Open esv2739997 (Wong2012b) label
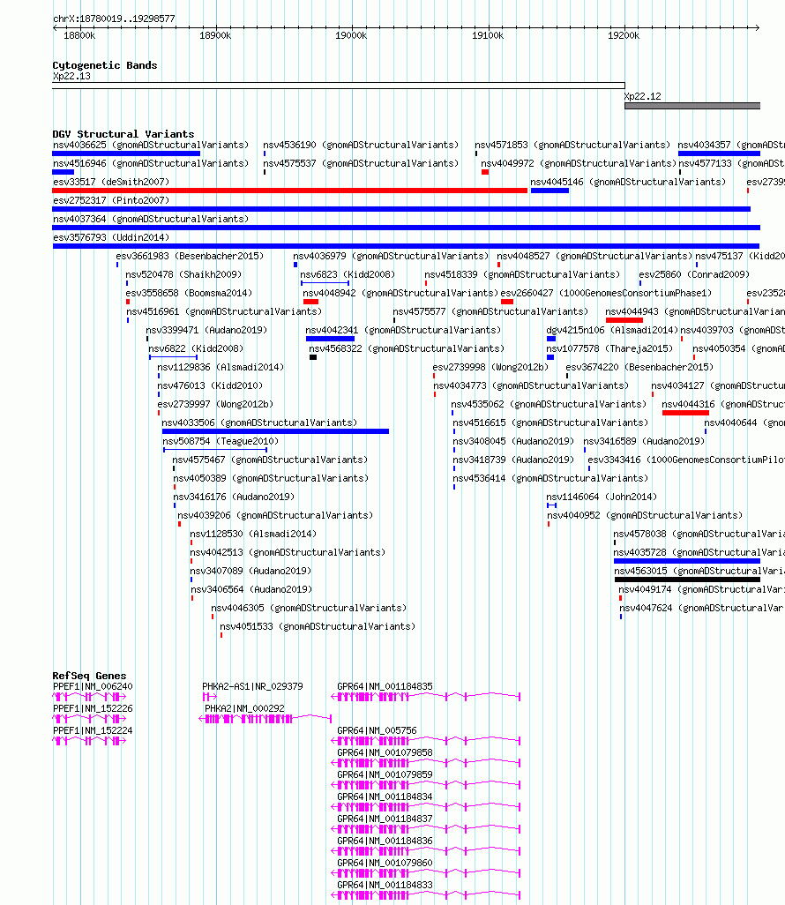 (215, 403)
